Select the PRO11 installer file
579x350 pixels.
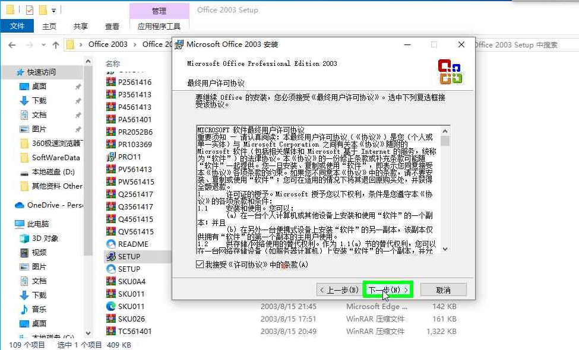pyautogui.click(x=124, y=157)
